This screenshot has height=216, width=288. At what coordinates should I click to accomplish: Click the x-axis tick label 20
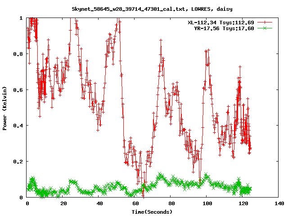[x=63, y=203]
